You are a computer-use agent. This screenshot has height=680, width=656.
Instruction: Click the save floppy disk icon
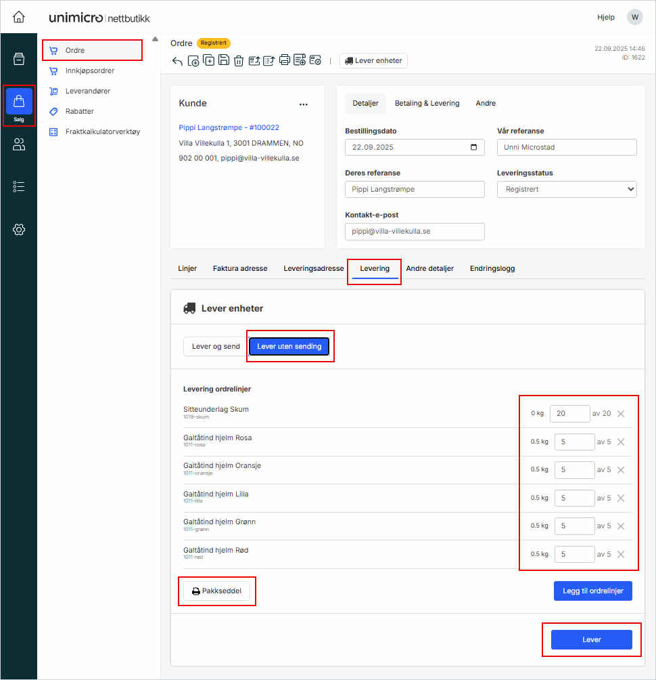pyautogui.click(x=224, y=61)
